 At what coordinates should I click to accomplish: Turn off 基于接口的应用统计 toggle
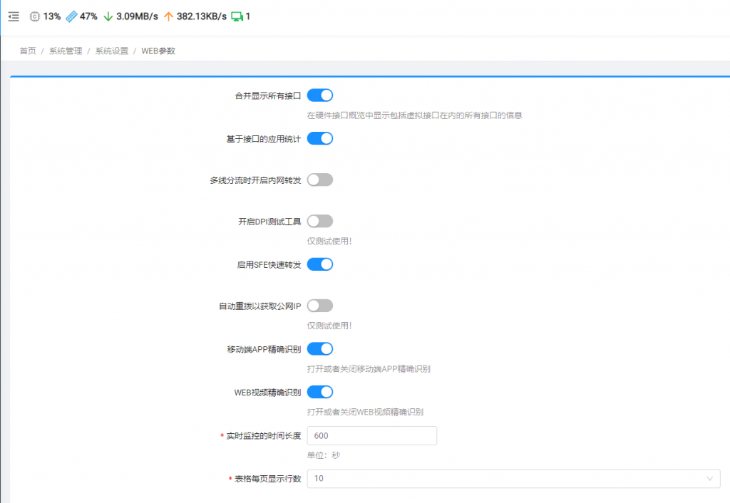click(320, 138)
